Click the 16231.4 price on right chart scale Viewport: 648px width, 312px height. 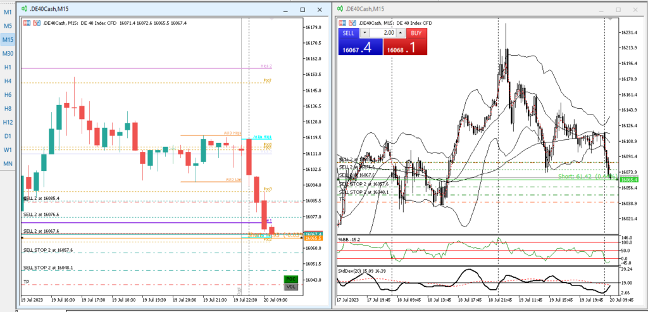(628, 33)
